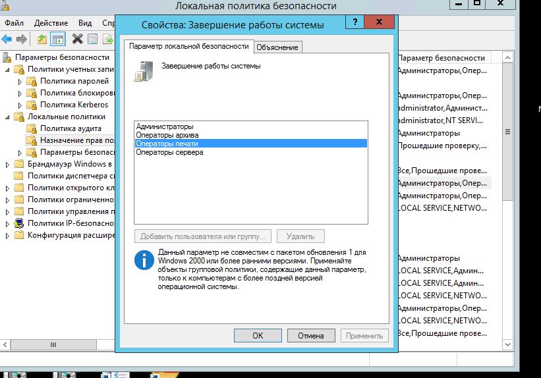Expand the Политики IP-безопасности node
Screen dimensions: 541x378
[7, 224]
